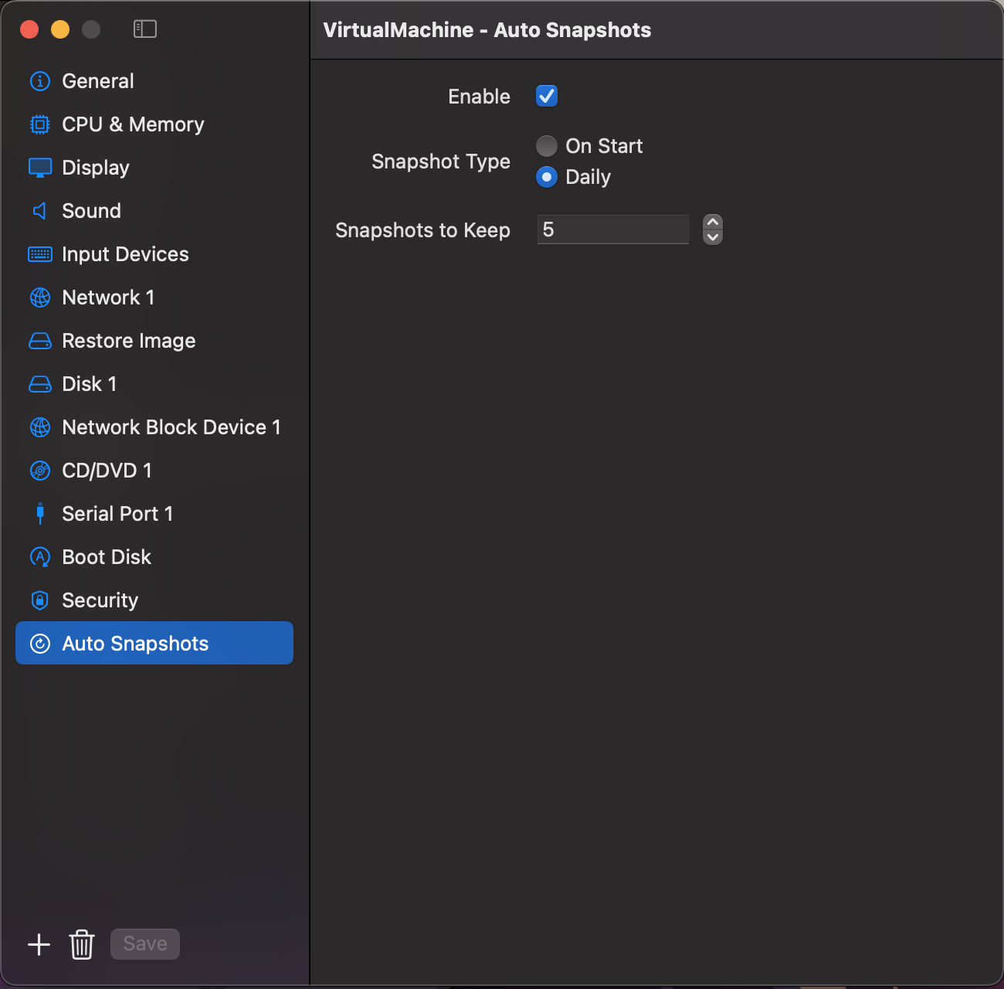Click the yellow minimize window button
1004x989 pixels.
60,29
